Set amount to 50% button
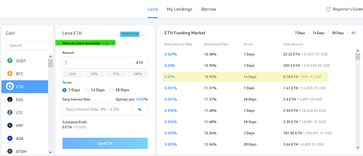The image size is (363, 156). [94, 74]
